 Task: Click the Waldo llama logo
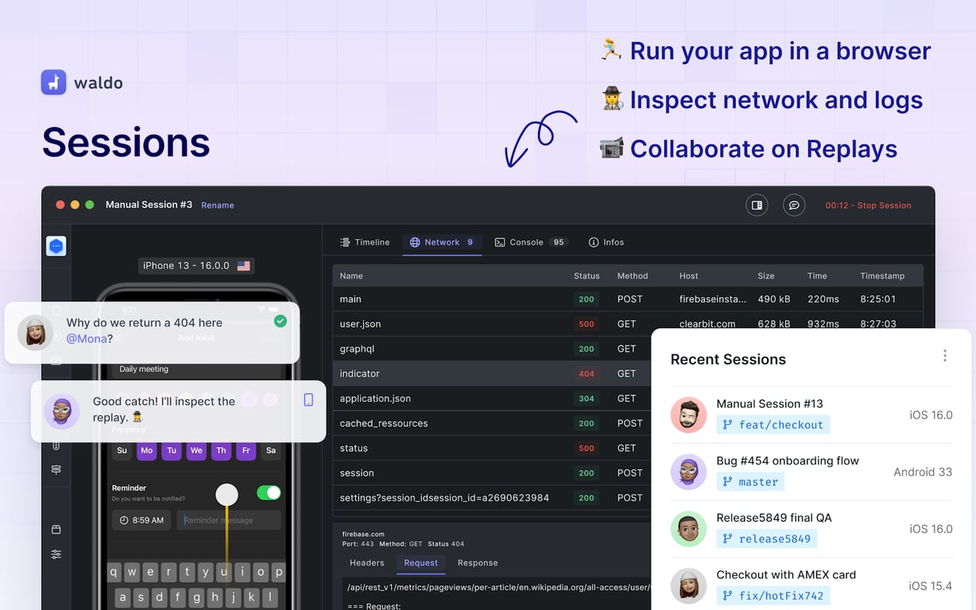[x=53, y=83]
